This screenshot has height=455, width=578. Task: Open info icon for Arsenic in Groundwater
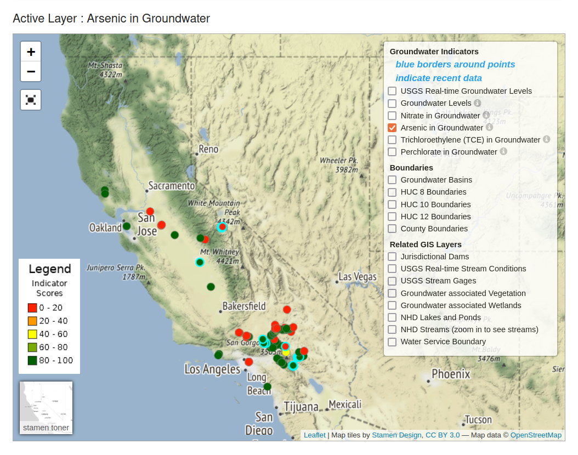tap(489, 127)
